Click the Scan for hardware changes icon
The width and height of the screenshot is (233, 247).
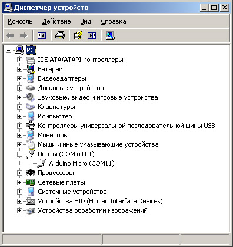110,35
